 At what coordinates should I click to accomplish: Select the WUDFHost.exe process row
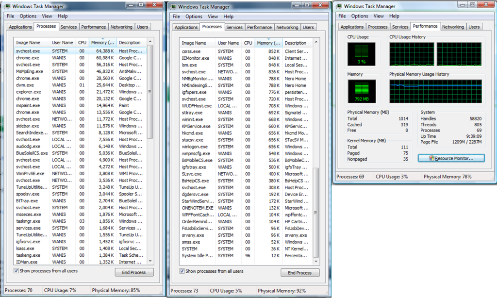tap(246, 106)
